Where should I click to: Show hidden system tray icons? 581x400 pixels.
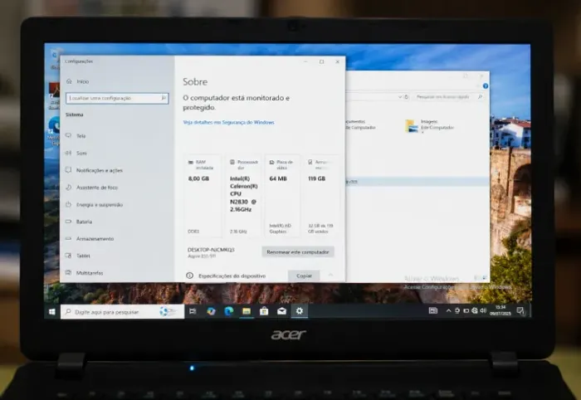click(x=448, y=310)
